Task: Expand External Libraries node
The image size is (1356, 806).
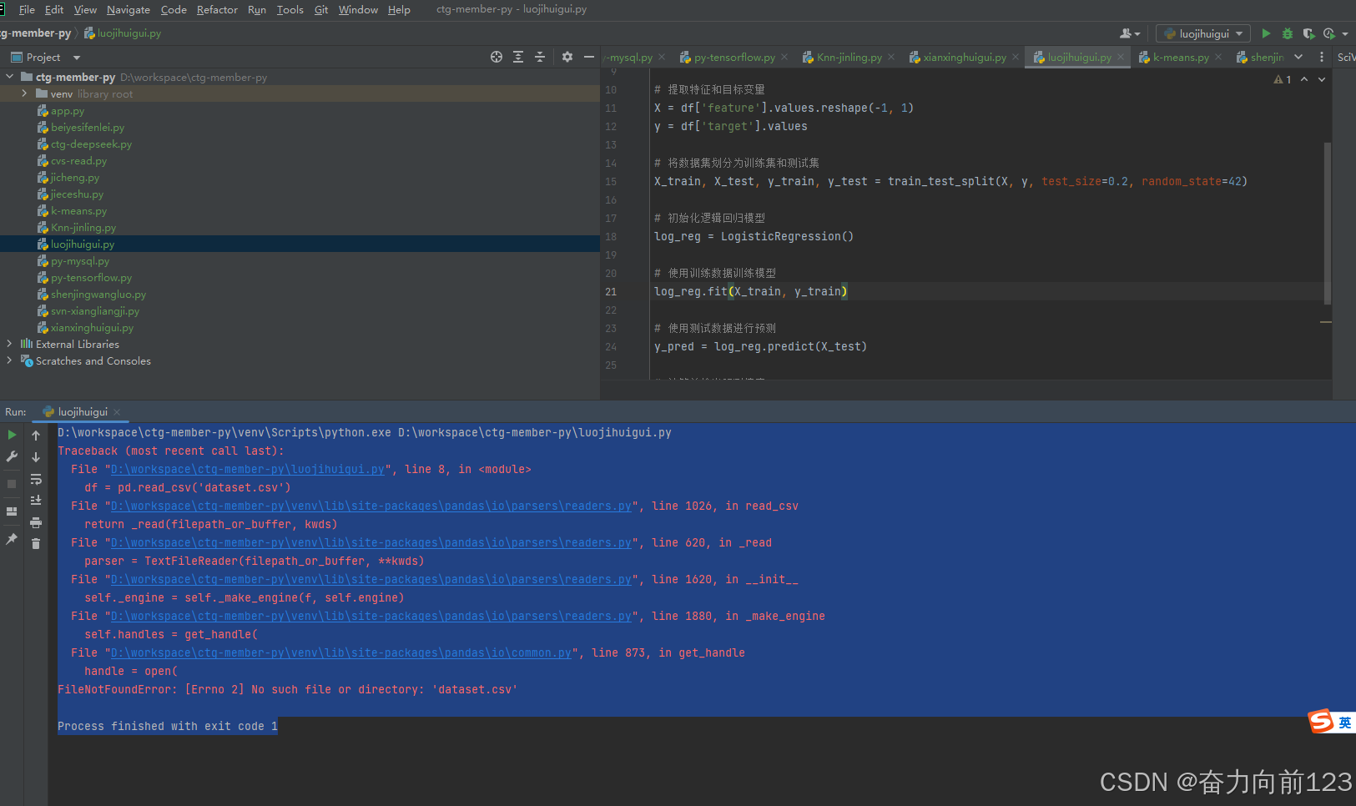Action: 9,344
